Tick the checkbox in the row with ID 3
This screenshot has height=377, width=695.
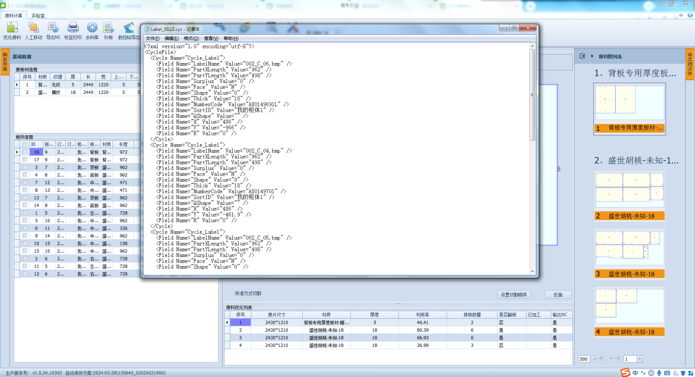(25, 167)
